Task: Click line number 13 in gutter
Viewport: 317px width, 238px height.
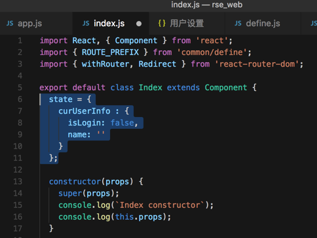Action: [x=18, y=182]
